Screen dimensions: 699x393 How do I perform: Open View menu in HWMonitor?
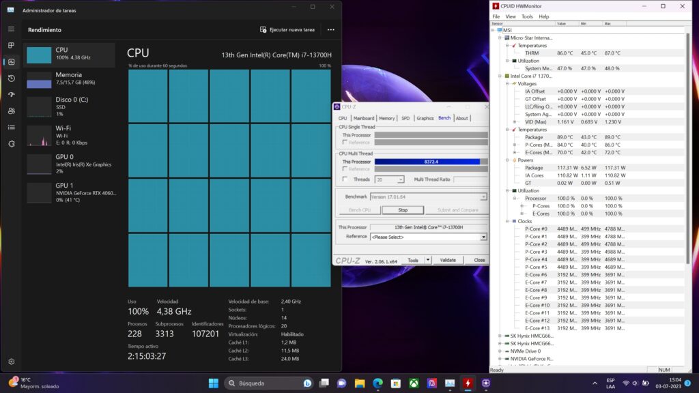pyautogui.click(x=511, y=16)
